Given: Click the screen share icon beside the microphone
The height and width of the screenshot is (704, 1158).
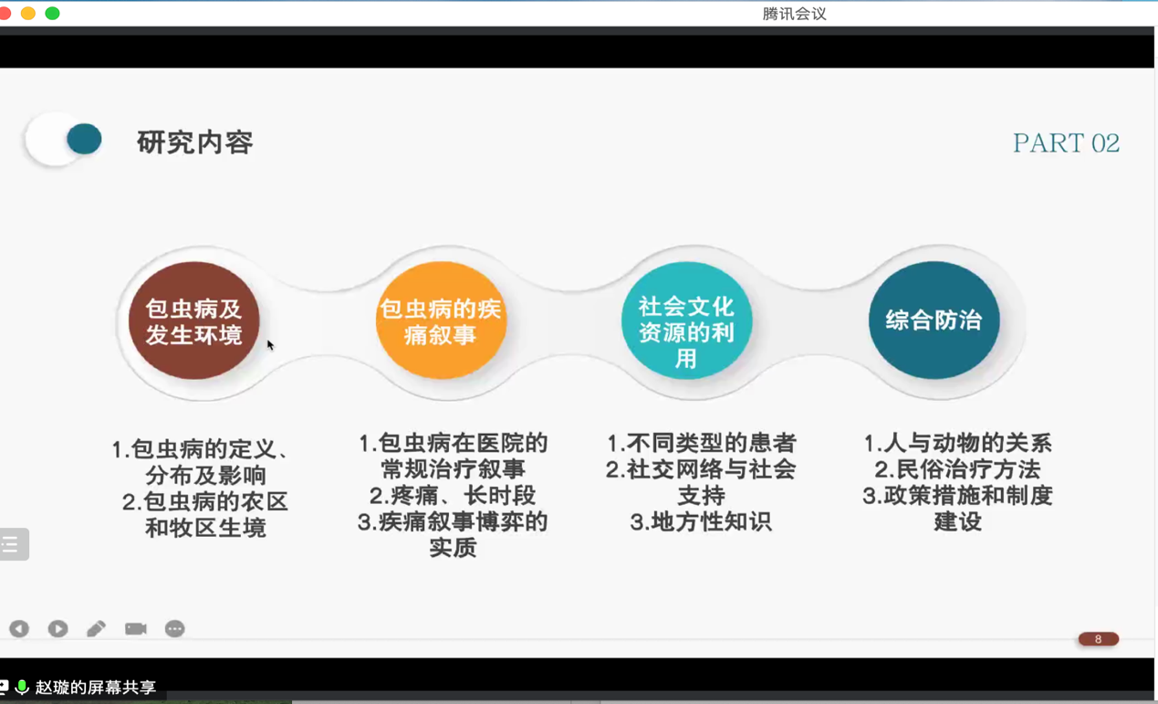Looking at the screenshot, I should (5, 687).
